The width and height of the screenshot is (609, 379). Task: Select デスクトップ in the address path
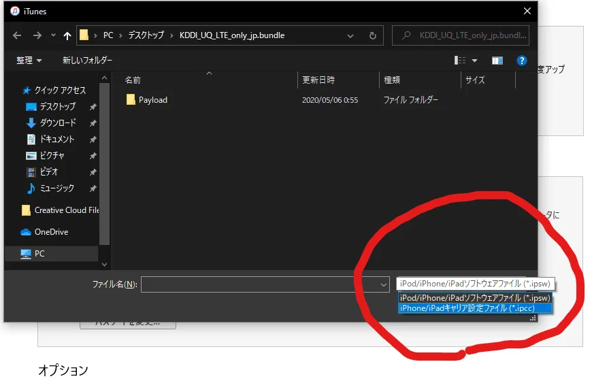click(146, 35)
